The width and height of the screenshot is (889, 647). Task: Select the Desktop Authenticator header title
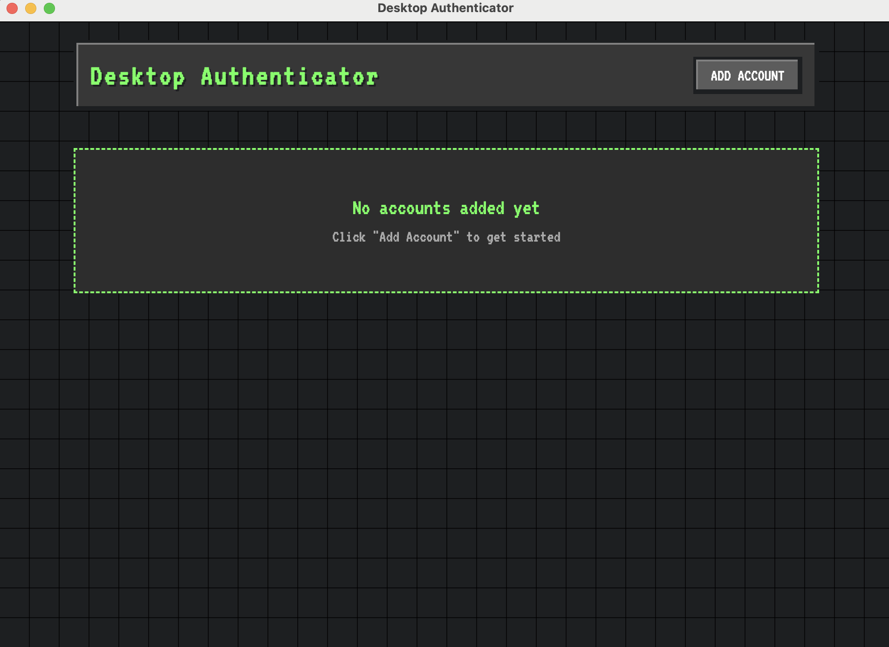[233, 77]
